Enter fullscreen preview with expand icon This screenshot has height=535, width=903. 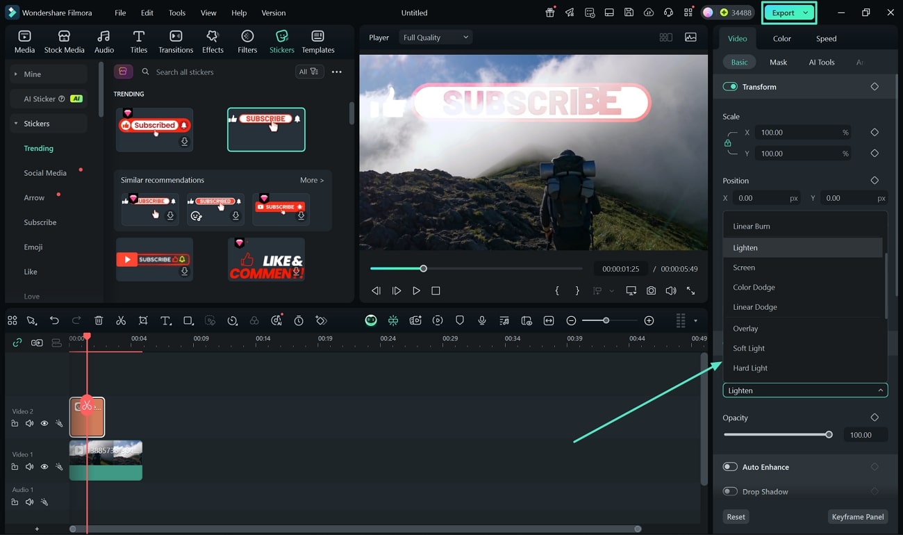tap(690, 290)
